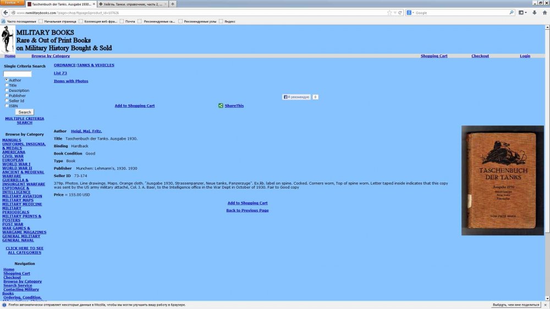Dismiss the Firefox data notification bar

(546, 305)
